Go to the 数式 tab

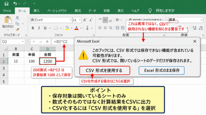78,11
